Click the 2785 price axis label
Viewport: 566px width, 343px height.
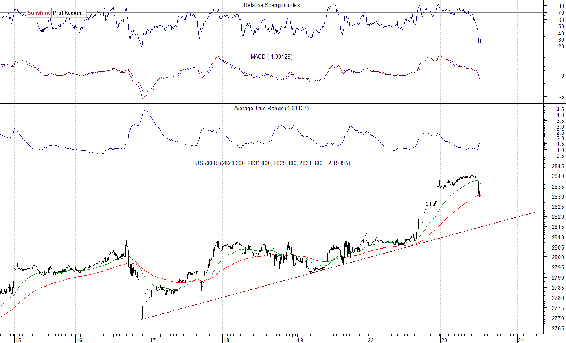coord(557,288)
